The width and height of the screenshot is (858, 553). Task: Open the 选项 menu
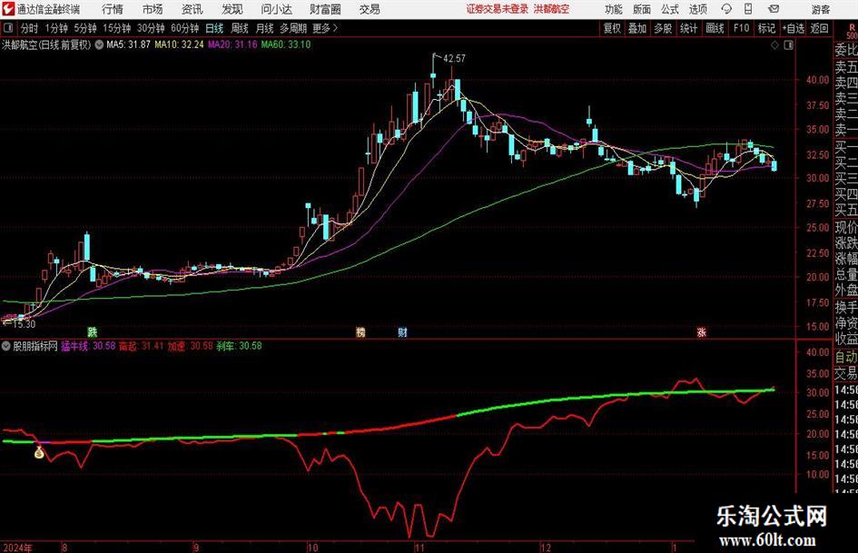(698, 9)
